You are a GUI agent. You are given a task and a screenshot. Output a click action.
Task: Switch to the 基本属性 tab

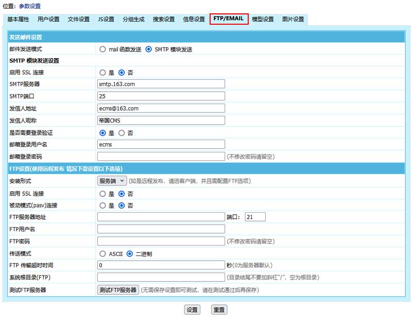pos(18,20)
